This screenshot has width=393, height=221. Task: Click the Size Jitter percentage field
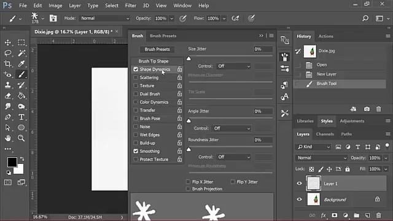pyautogui.click(x=263, y=49)
